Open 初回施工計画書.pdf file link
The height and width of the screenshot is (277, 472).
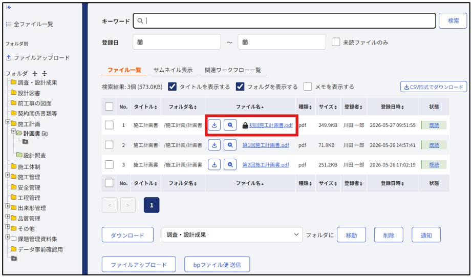(x=271, y=125)
